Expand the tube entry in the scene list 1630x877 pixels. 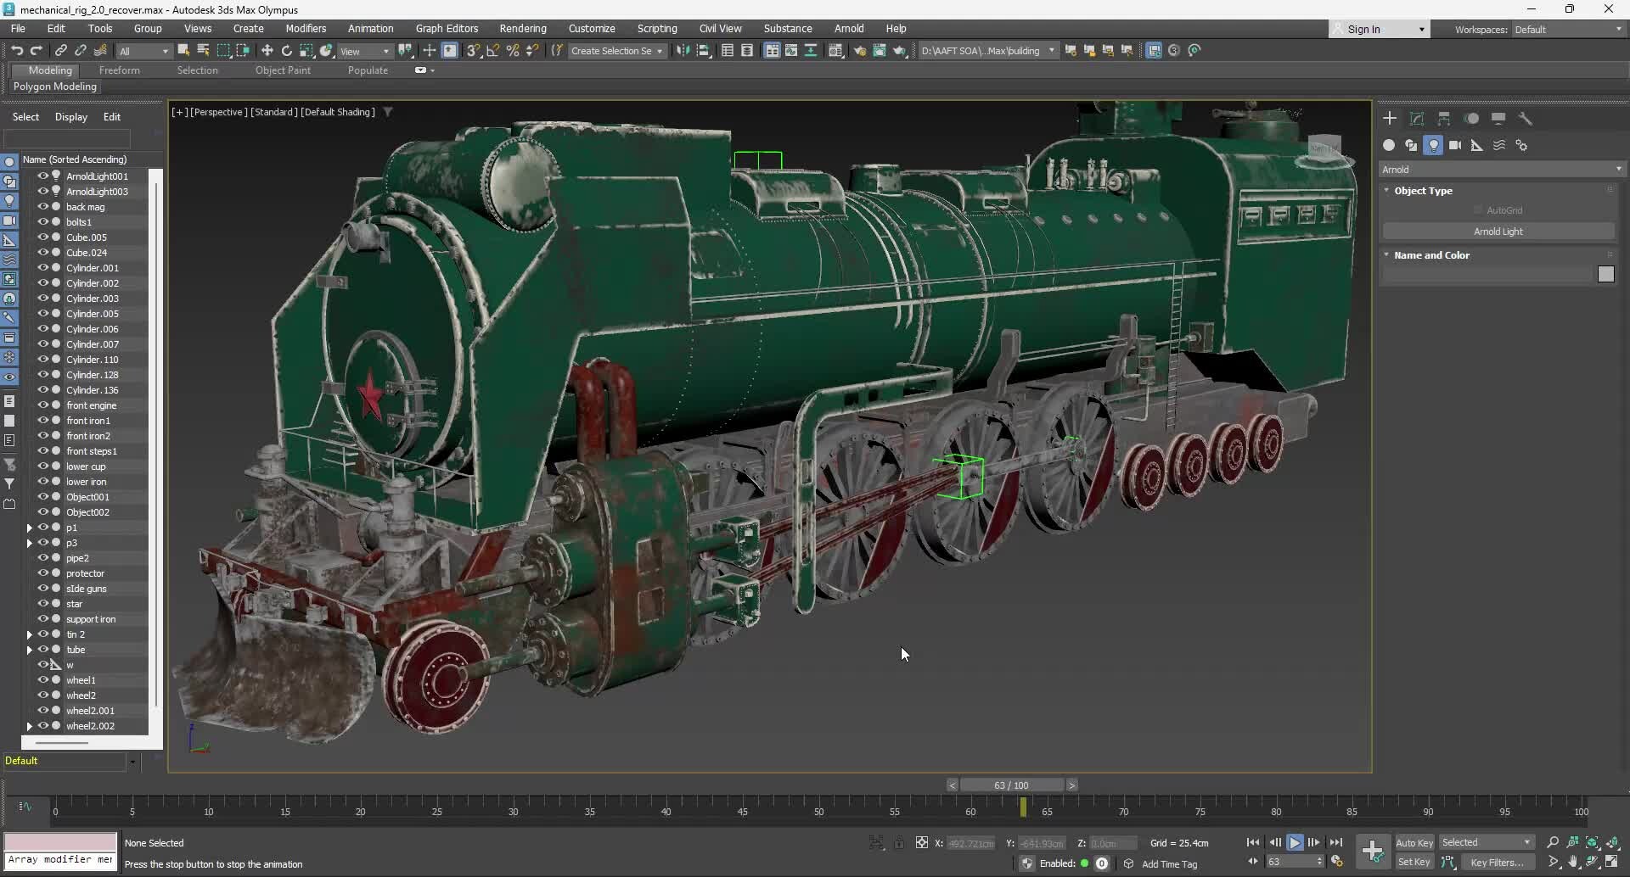click(30, 649)
